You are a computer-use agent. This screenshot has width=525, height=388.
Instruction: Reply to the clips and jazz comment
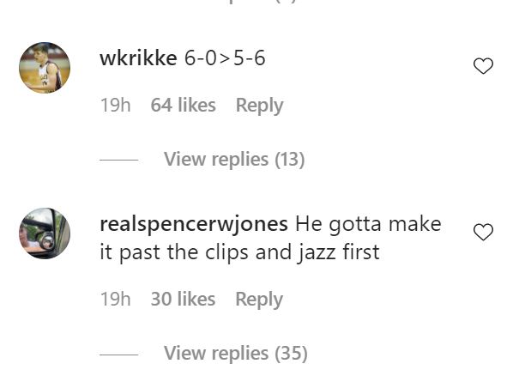259,300
